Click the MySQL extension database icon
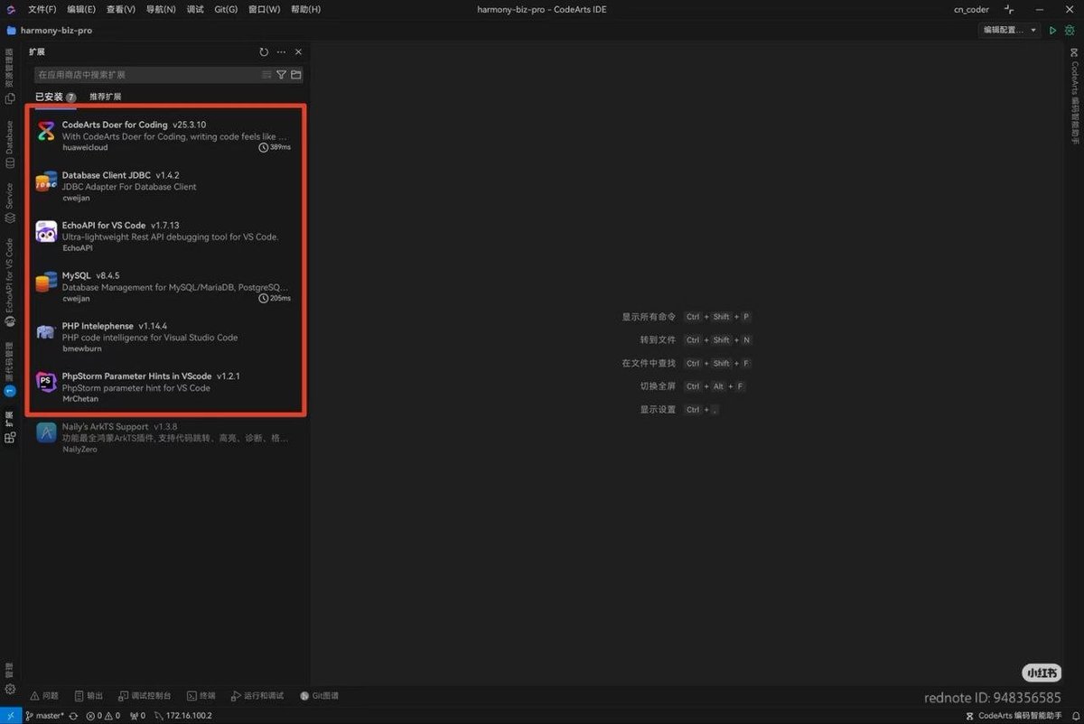Viewport: 1084px width, 724px height. [x=46, y=283]
